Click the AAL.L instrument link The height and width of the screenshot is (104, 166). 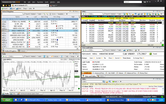4,31
